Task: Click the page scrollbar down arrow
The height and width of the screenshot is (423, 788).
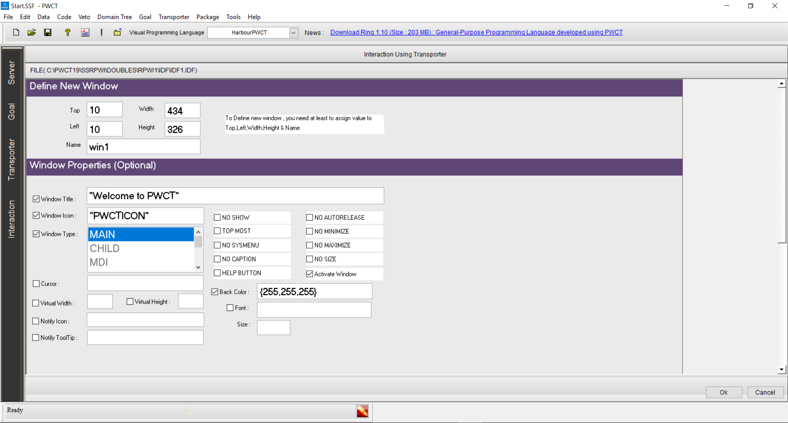Action: click(x=782, y=370)
